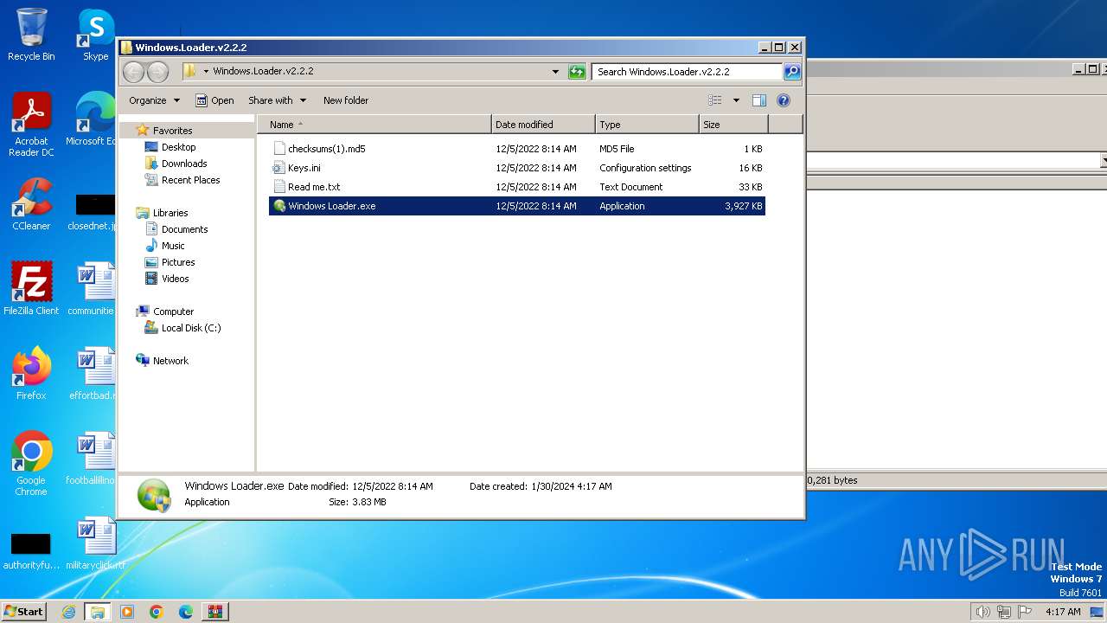This screenshot has width=1107, height=623.
Task: Click the CCleaner desktop shortcut
Action: (31, 204)
